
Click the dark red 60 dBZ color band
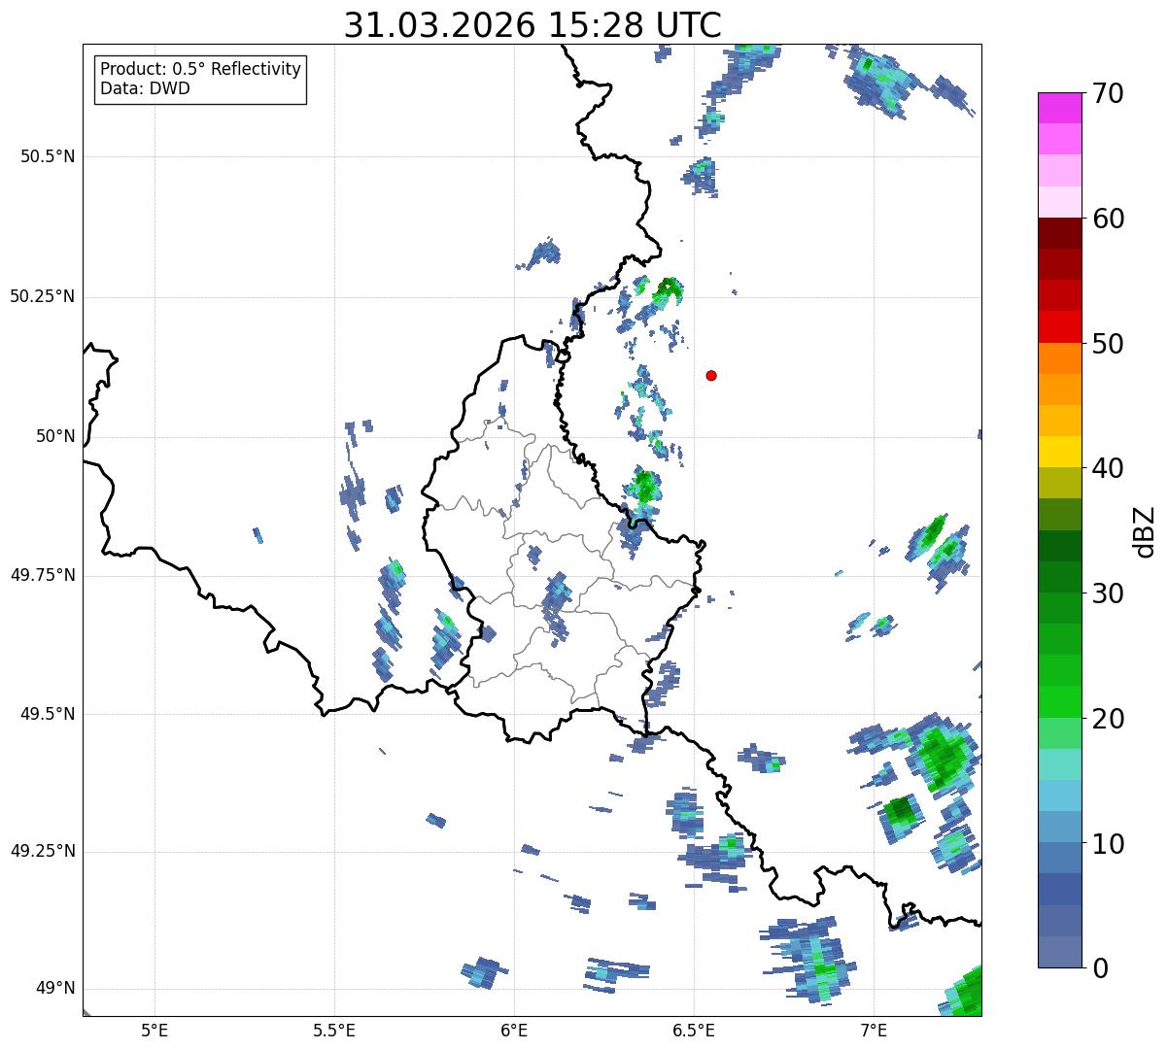1059,233
